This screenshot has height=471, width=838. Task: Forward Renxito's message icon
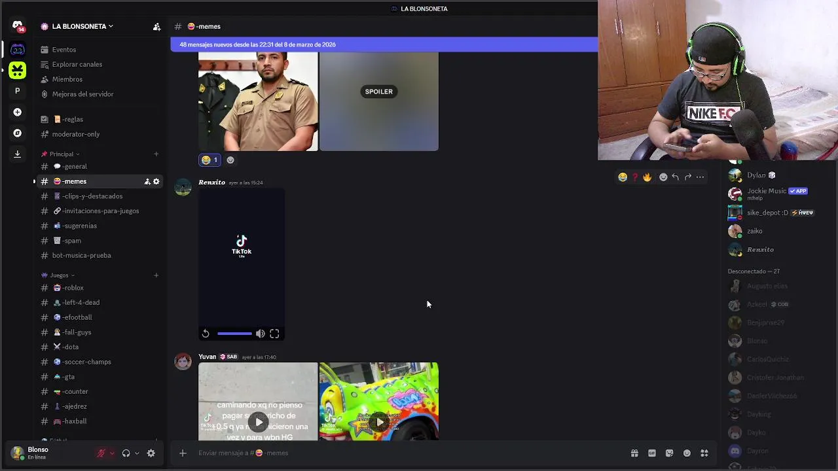687,177
